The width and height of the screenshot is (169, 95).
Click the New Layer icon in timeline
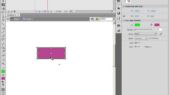pos(8,11)
